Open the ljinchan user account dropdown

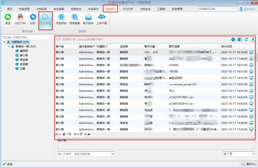248,9
